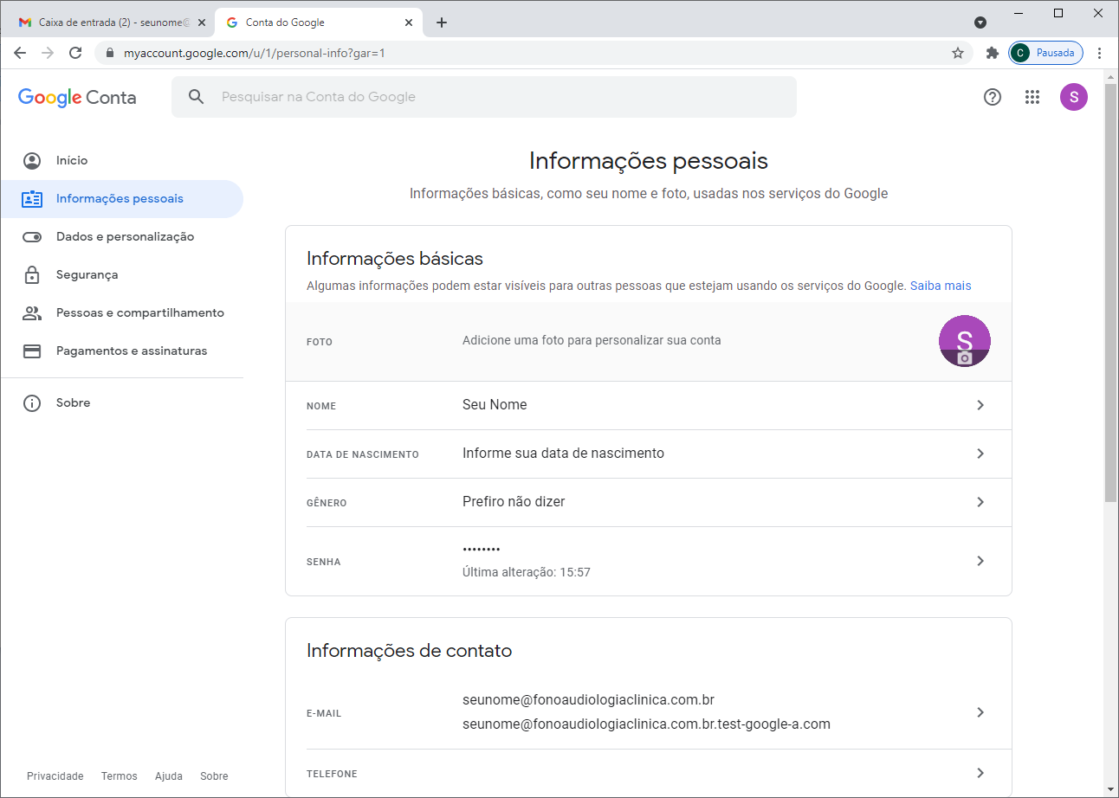Screen dimensions: 1119x798
Task: Go to Início in the sidebar
Action: click(122, 160)
